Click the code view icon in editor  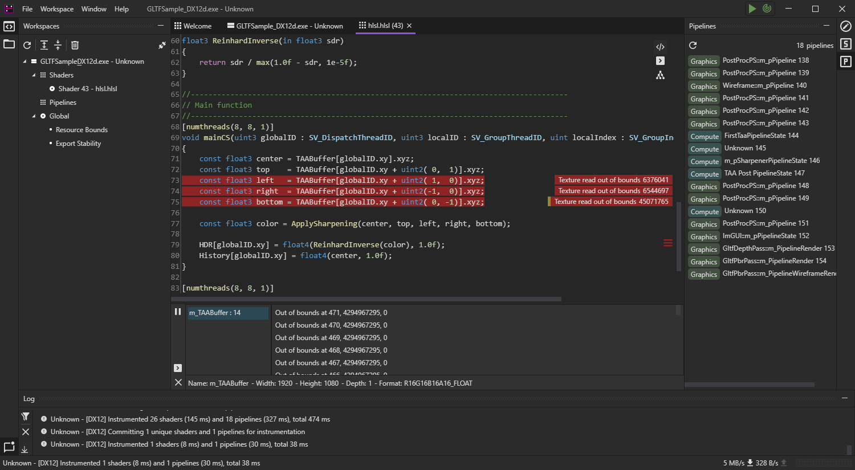click(x=660, y=47)
